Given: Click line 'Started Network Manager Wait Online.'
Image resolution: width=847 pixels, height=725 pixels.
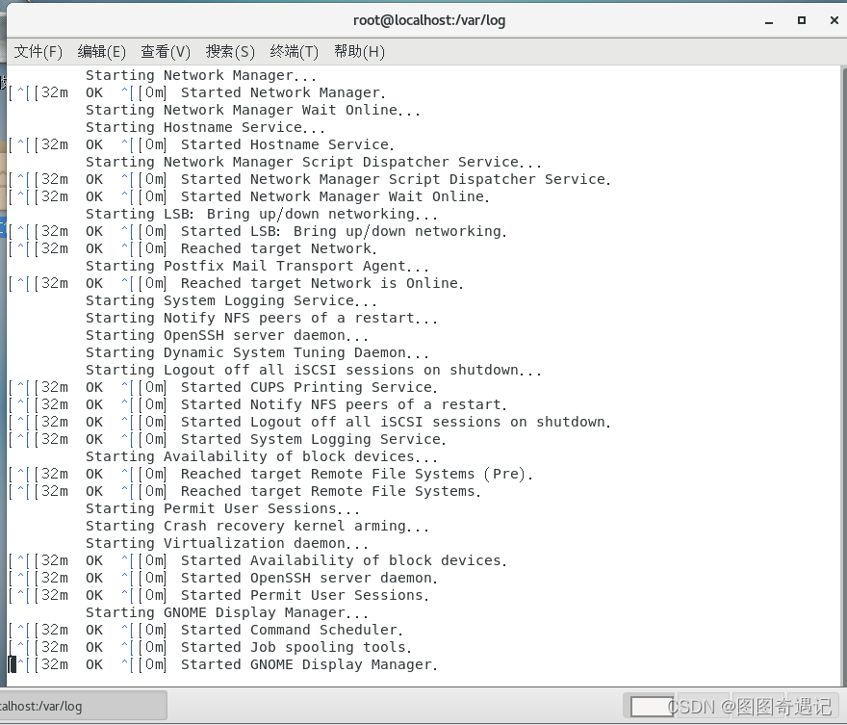Looking at the screenshot, I should point(335,196).
